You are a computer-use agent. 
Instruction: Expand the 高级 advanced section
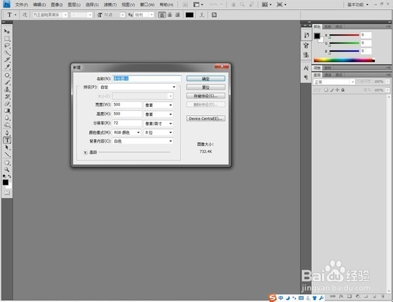click(x=85, y=152)
